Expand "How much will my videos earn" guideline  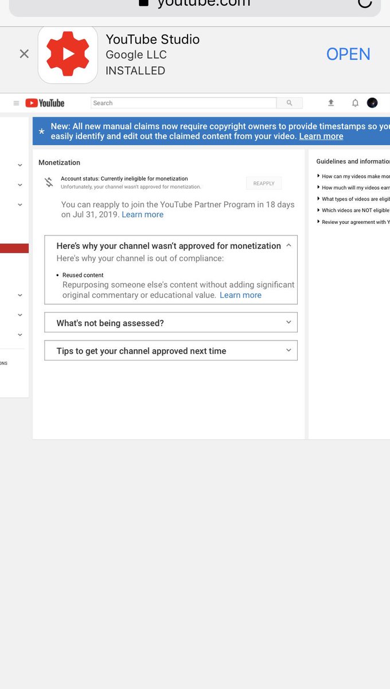[x=354, y=188]
